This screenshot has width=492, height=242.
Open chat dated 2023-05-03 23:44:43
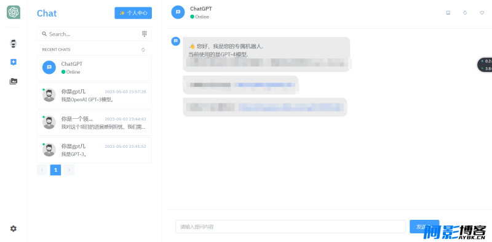click(94, 123)
